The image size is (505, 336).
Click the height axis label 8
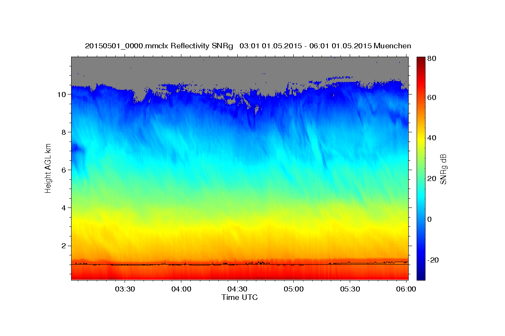[64, 132]
